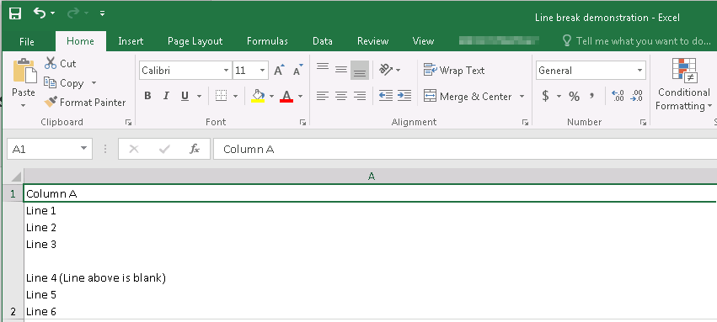Image resolution: width=717 pixels, height=322 pixels.
Task: Toggle underline formatting
Action: tap(185, 96)
